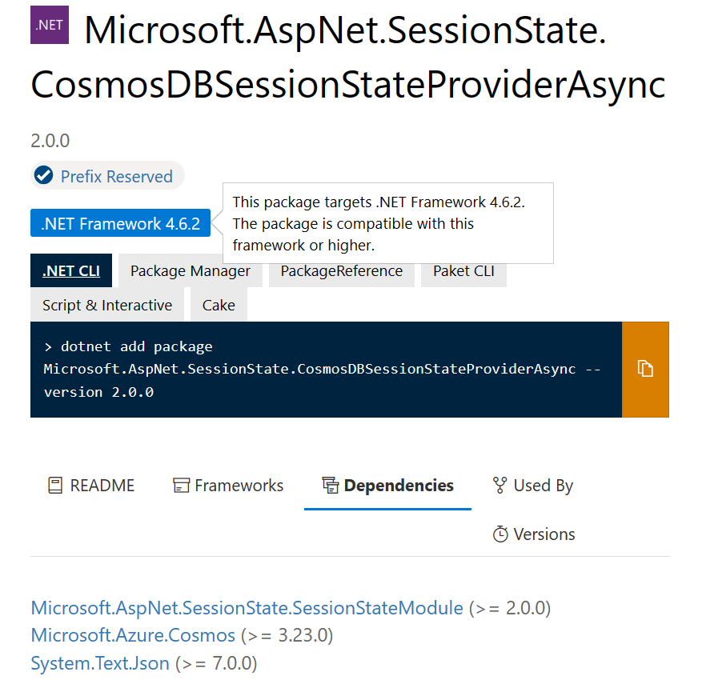Screen dimensions: 702x680
Task: Open the Microsoft.Azure.Cosmos dependency link
Action: tap(133, 635)
